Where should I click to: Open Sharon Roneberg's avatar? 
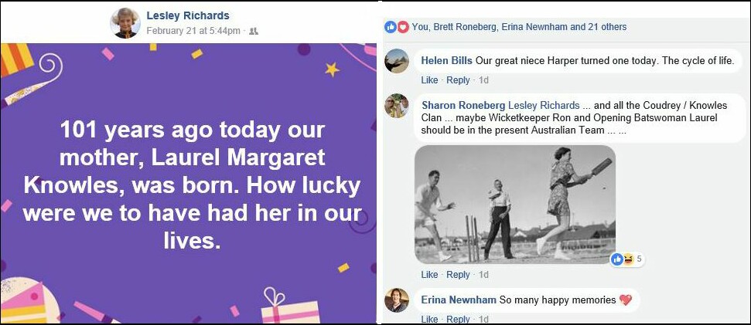pyautogui.click(x=397, y=106)
